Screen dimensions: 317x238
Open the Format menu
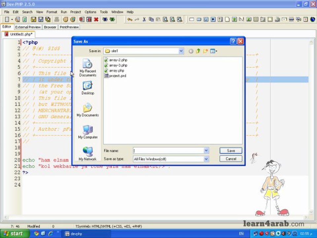[x=52, y=12]
